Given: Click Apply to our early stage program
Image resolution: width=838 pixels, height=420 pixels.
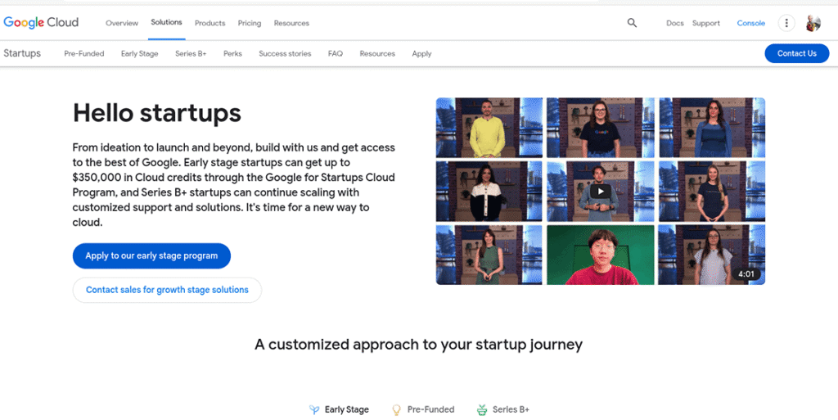Looking at the screenshot, I should pos(151,256).
